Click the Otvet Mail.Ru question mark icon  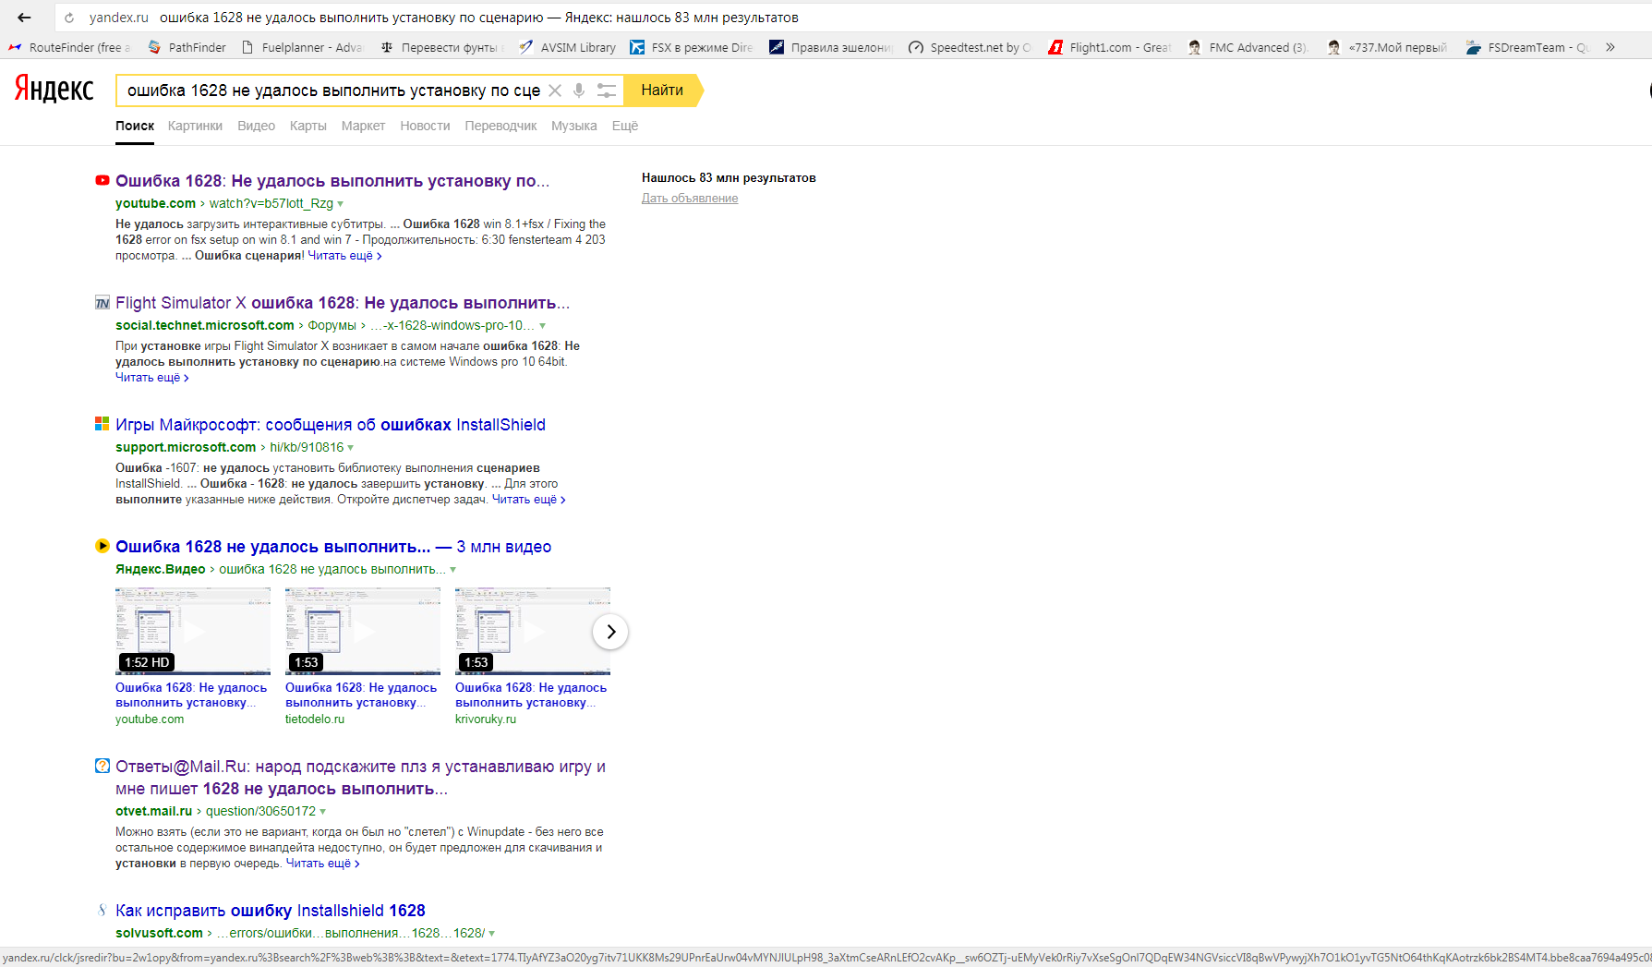[x=102, y=766]
